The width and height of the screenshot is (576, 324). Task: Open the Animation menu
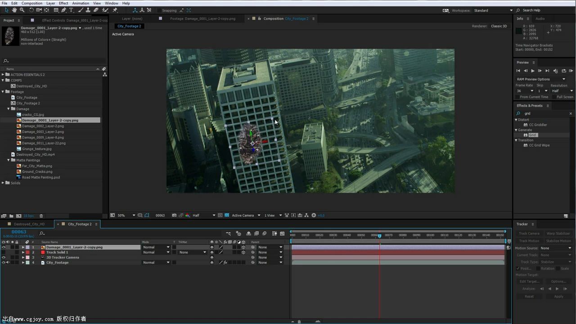[x=81, y=3]
